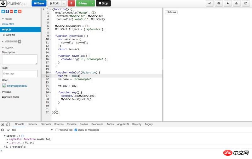Enable the Preserve log checkbox
This screenshot has height=159, width=252.
click(57, 130)
